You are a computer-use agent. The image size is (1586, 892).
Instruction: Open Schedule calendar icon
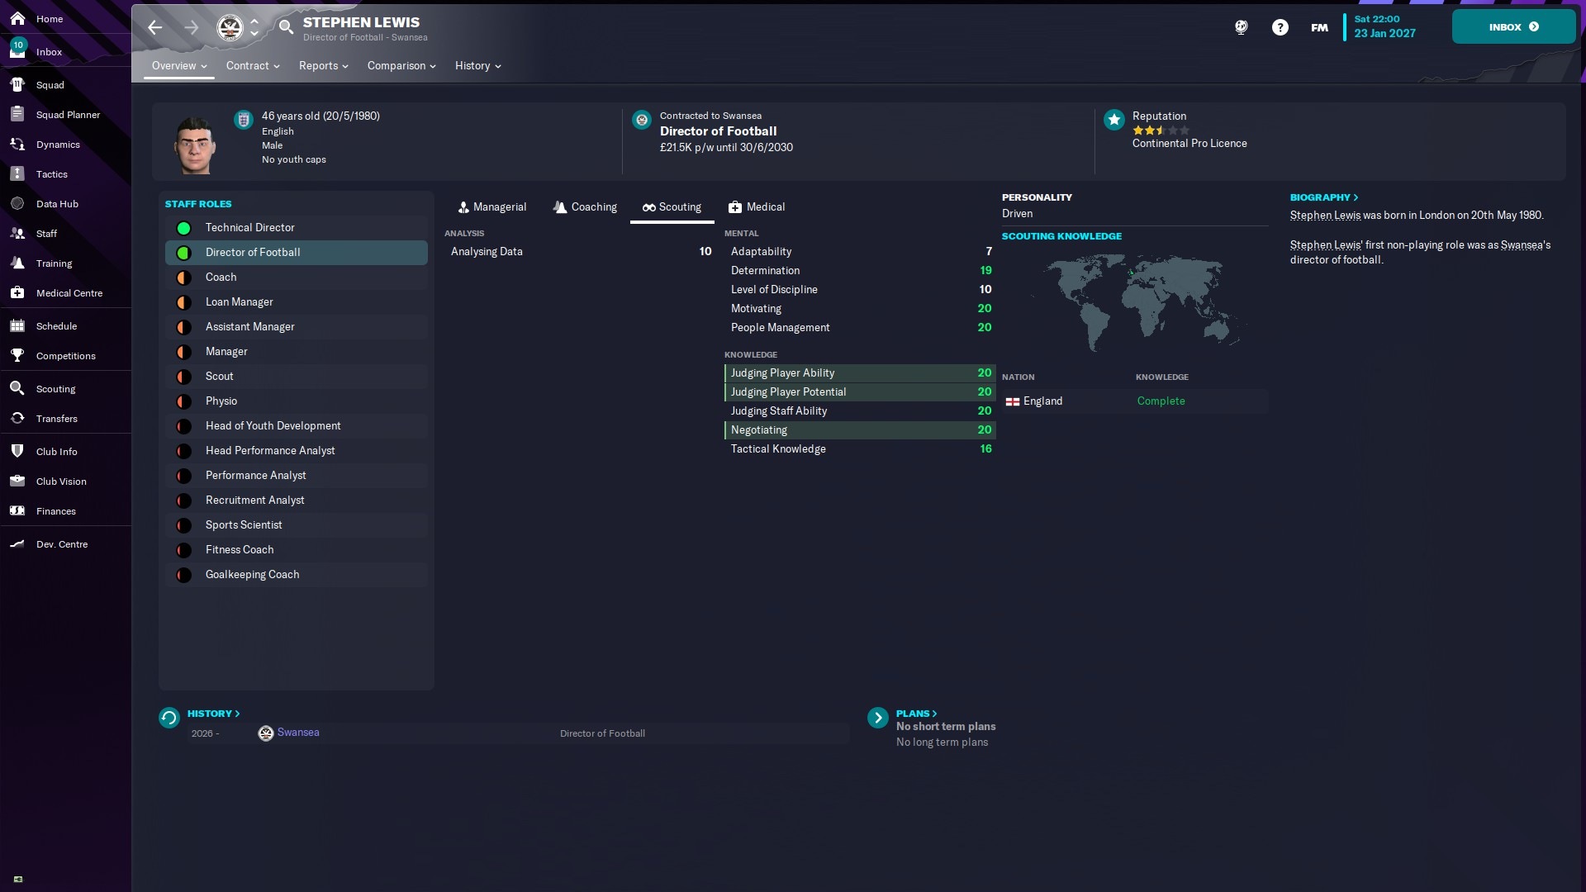pyautogui.click(x=17, y=325)
